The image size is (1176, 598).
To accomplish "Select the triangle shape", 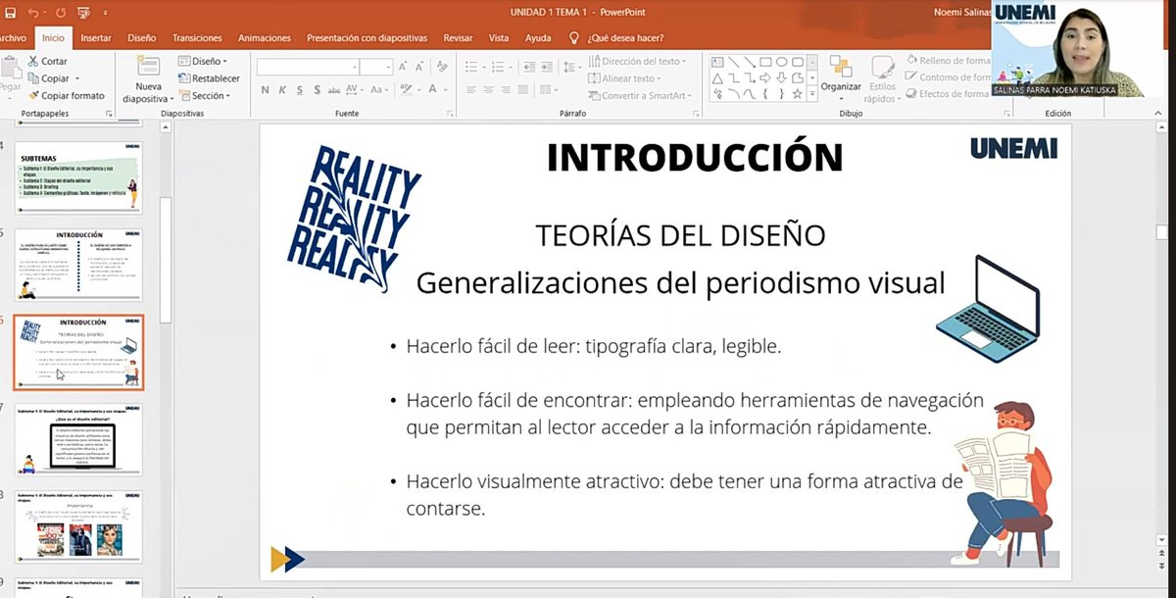I will (717, 77).
